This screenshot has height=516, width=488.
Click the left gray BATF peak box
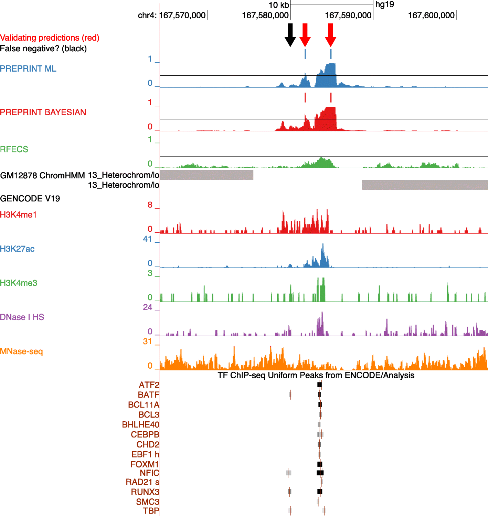(290, 395)
